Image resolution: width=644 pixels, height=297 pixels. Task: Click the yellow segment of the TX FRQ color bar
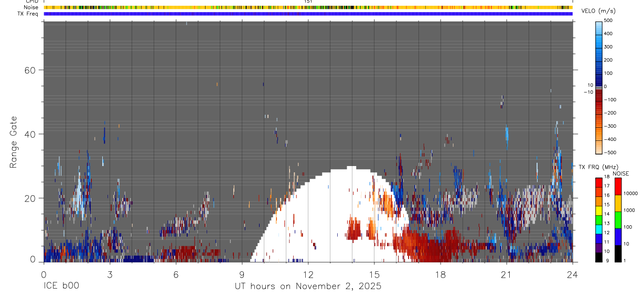599,211
